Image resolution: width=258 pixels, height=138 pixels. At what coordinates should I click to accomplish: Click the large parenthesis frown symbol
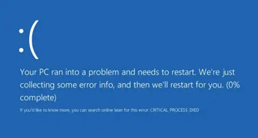34,39
